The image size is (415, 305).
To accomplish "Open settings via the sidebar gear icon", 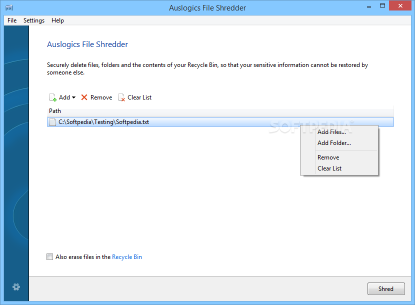I will [16, 286].
